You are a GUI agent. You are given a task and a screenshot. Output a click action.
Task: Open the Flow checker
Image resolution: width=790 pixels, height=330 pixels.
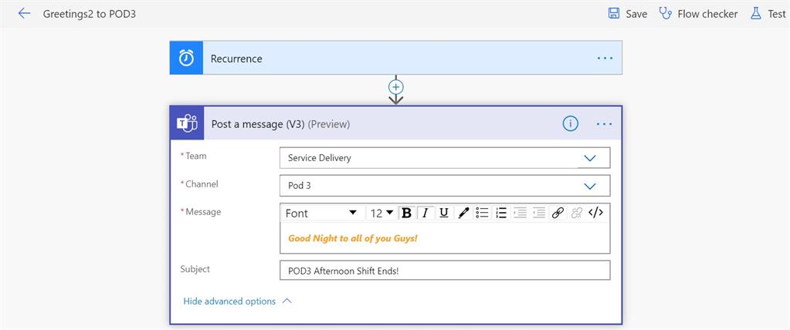[698, 14]
